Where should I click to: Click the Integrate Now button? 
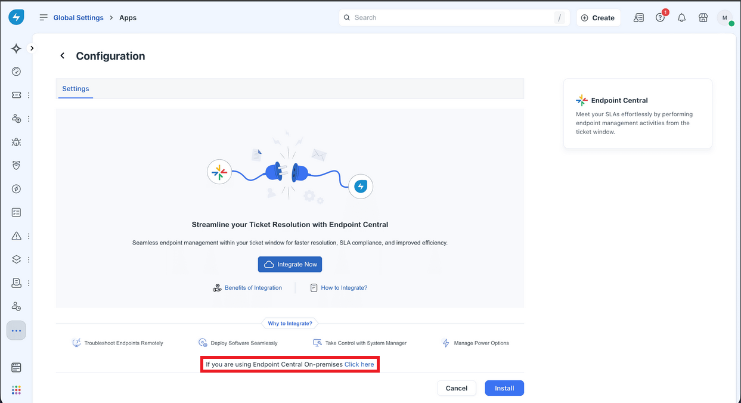pos(290,264)
